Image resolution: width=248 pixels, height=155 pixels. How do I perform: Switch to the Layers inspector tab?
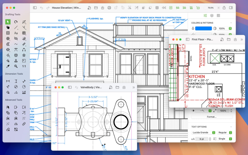212,16
